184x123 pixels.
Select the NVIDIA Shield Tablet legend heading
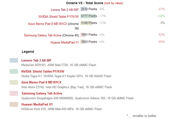point(43,71)
